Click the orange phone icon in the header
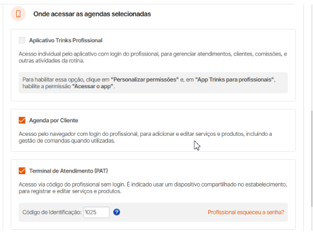The height and width of the screenshot is (233, 313). (x=18, y=14)
